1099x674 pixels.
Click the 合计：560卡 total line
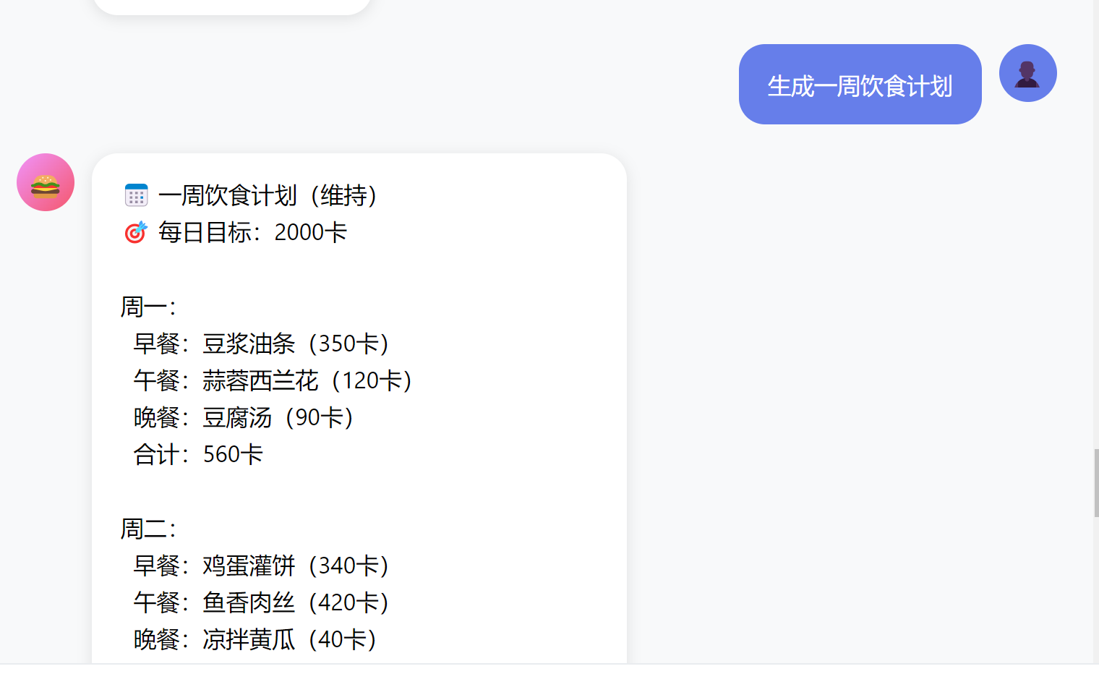click(x=198, y=453)
